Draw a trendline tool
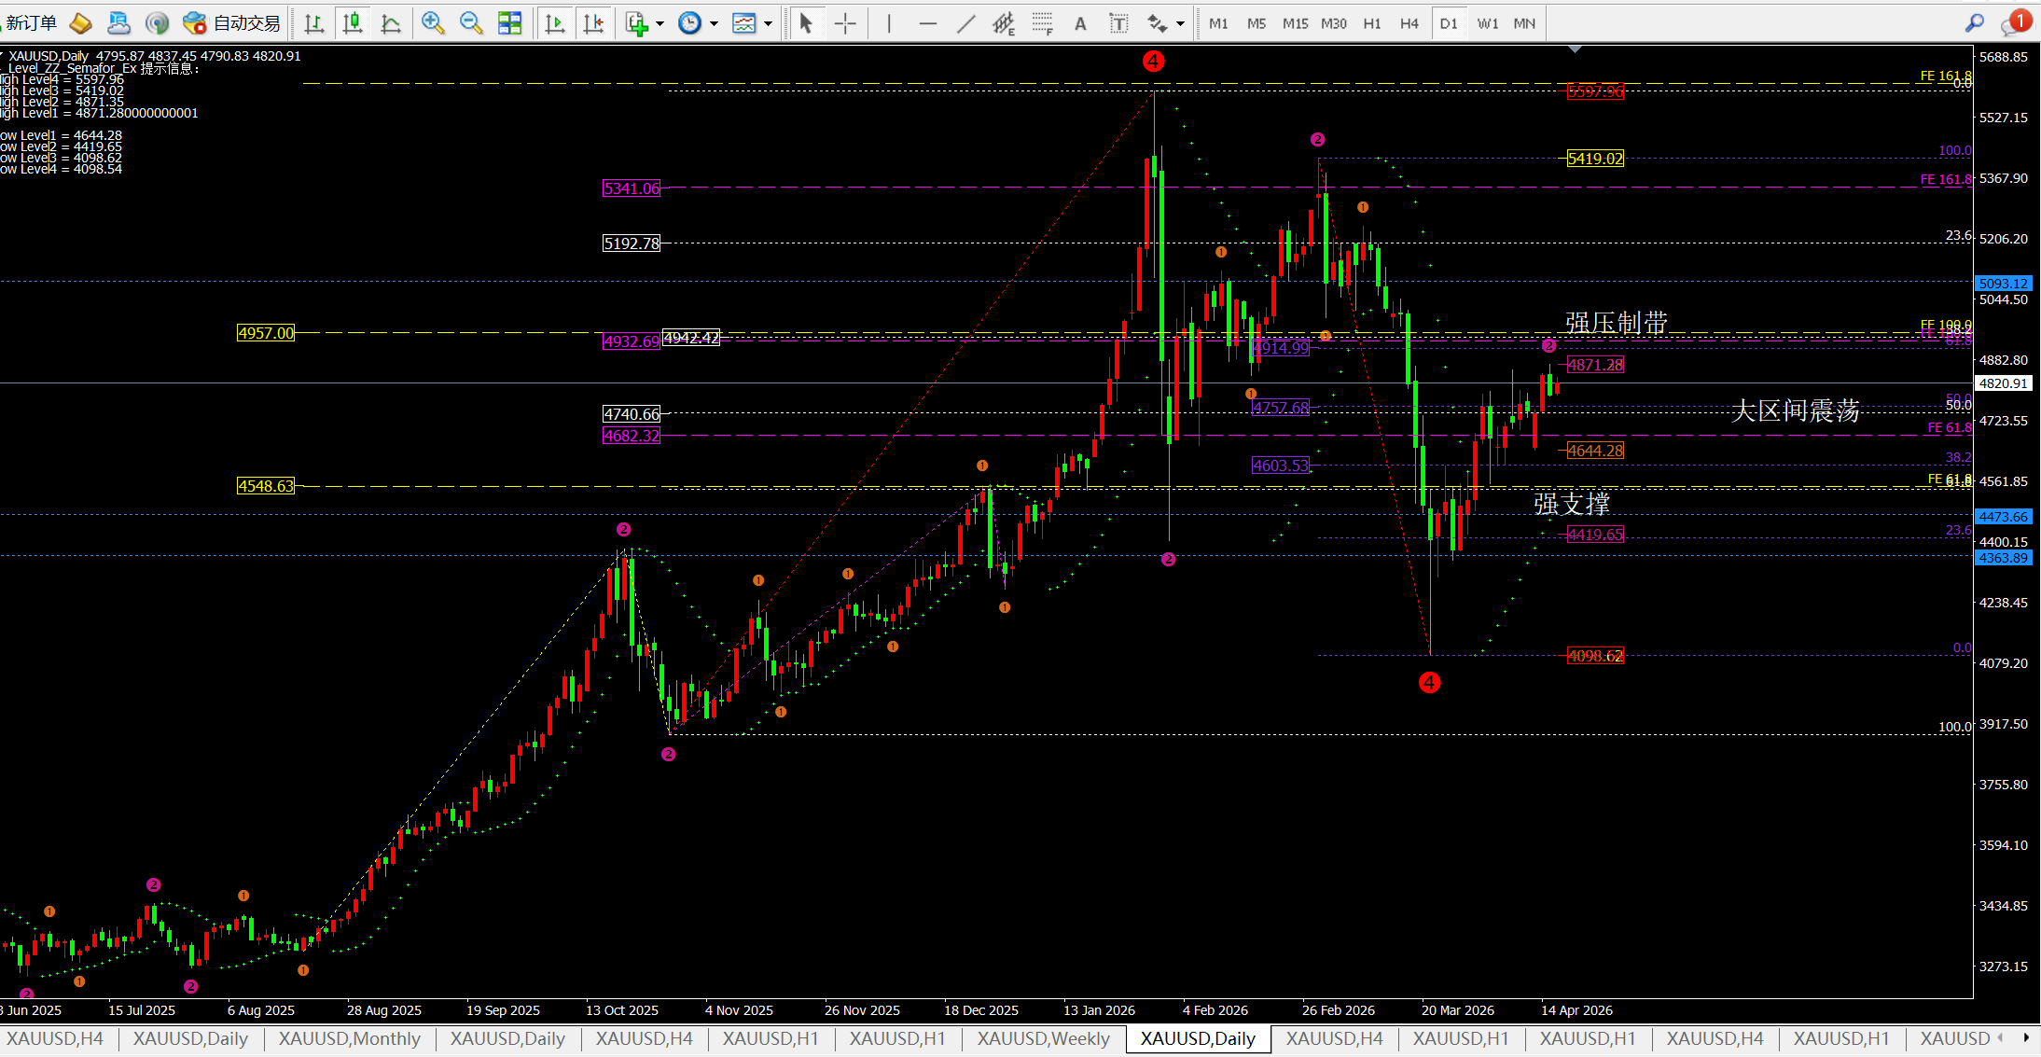 965,23
